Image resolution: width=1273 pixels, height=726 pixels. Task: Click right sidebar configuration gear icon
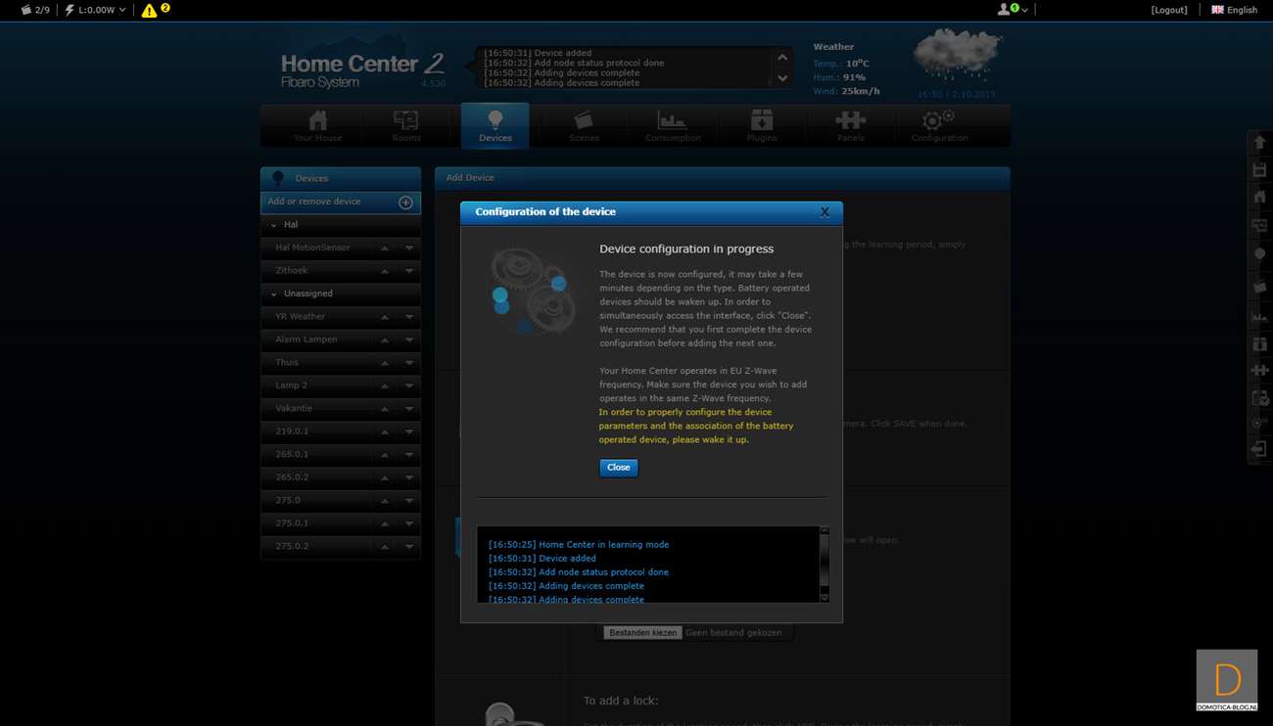click(x=1260, y=424)
